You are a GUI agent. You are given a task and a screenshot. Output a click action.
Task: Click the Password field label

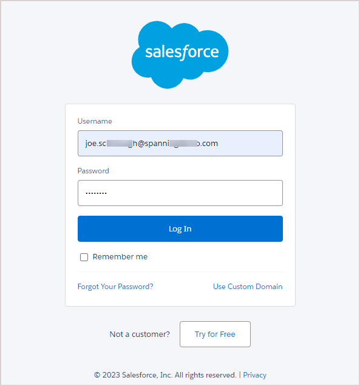tap(93, 171)
